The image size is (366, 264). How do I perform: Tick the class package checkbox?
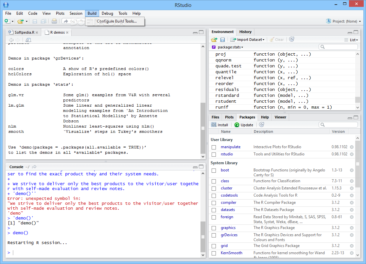pyautogui.click(x=214, y=181)
